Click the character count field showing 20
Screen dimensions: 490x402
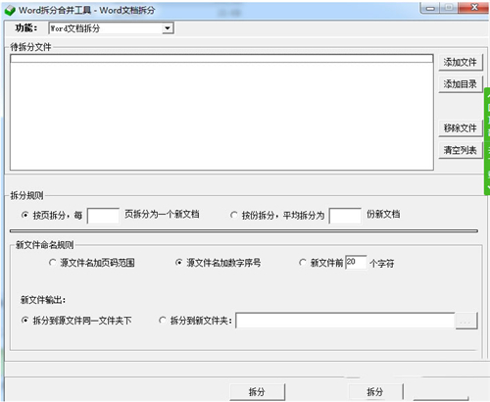(x=356, y=262)
